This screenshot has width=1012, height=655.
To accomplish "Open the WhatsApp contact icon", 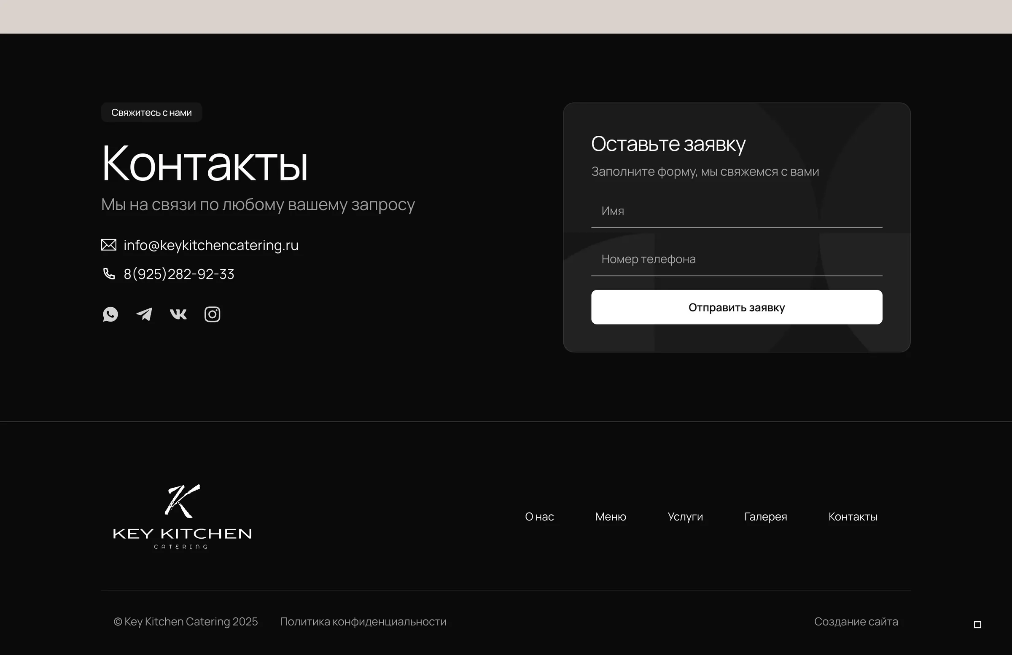I will 110,314.
